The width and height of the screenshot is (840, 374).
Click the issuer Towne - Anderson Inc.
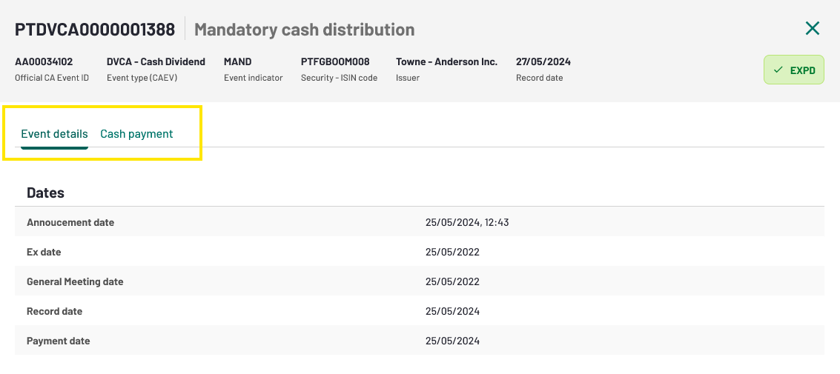click(447, 61)
